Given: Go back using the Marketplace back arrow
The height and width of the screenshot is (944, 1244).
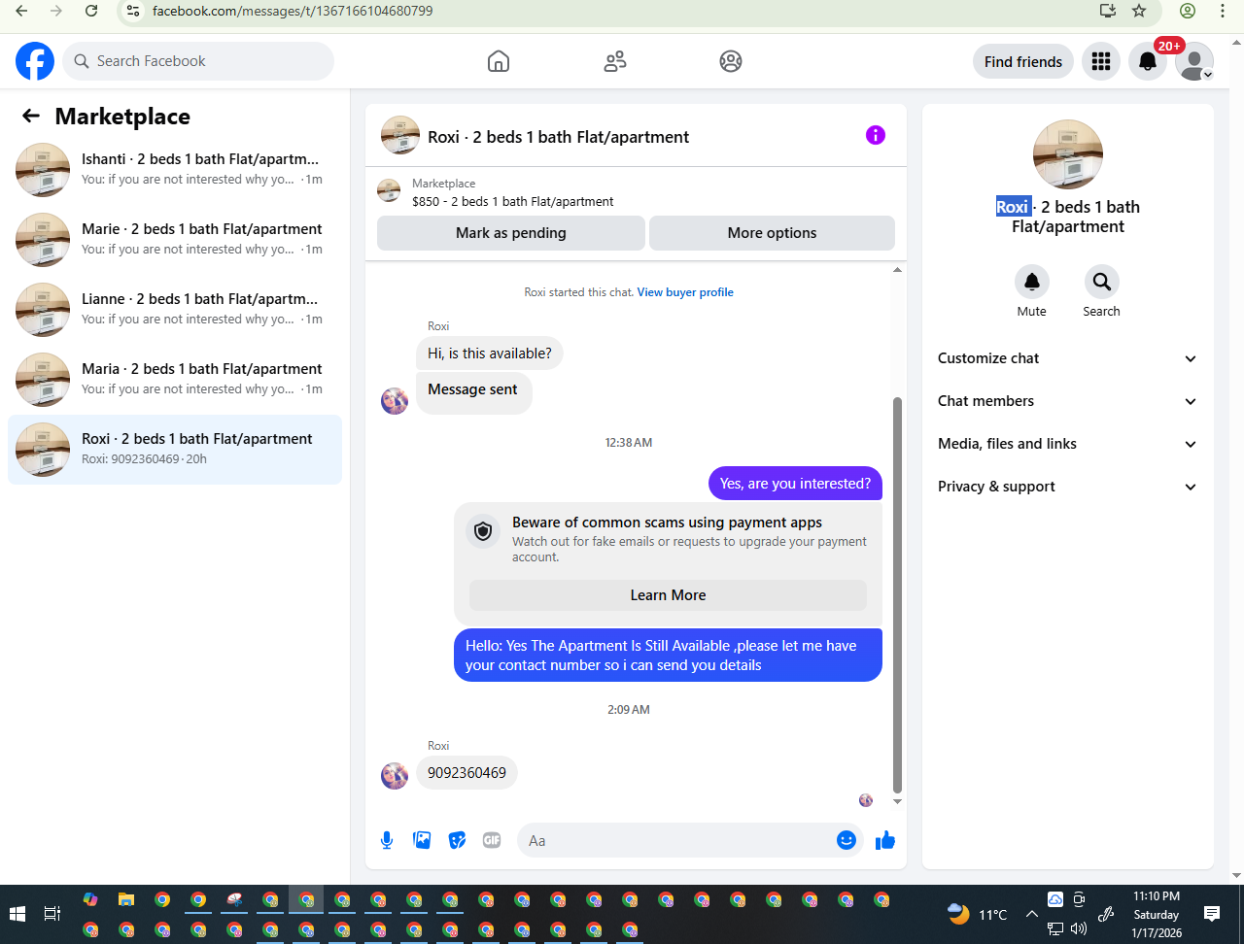Looking at the screenshot, I should click(x=31, y=117).
